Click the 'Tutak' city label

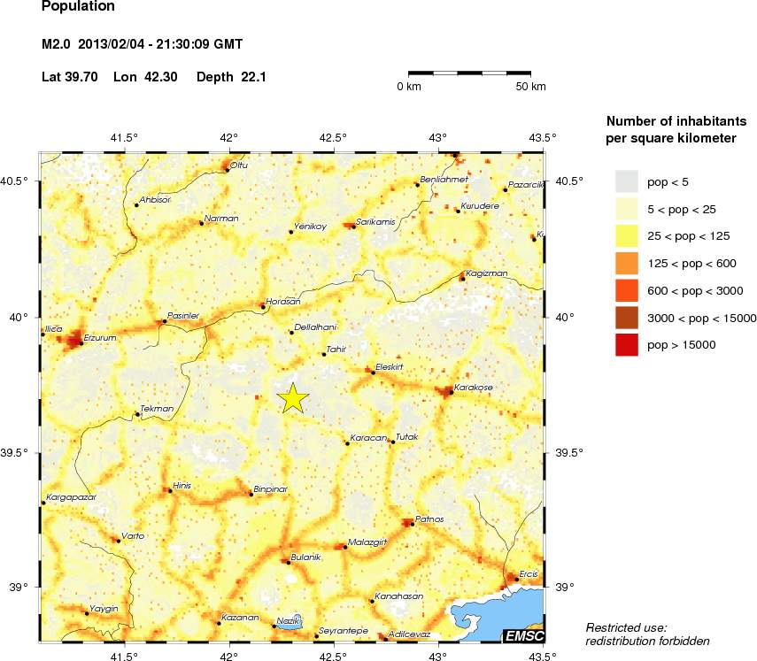406,436
